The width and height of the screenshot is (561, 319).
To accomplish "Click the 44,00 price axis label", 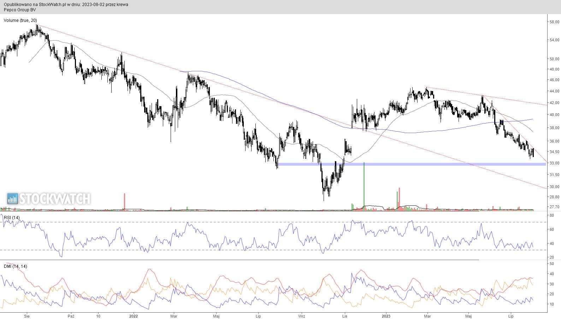I will click(554, 91).
